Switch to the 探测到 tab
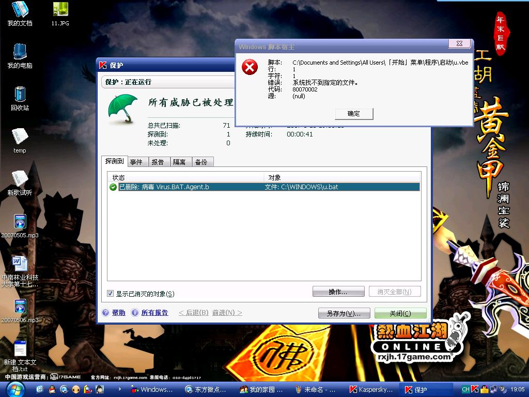 (114, 161)
